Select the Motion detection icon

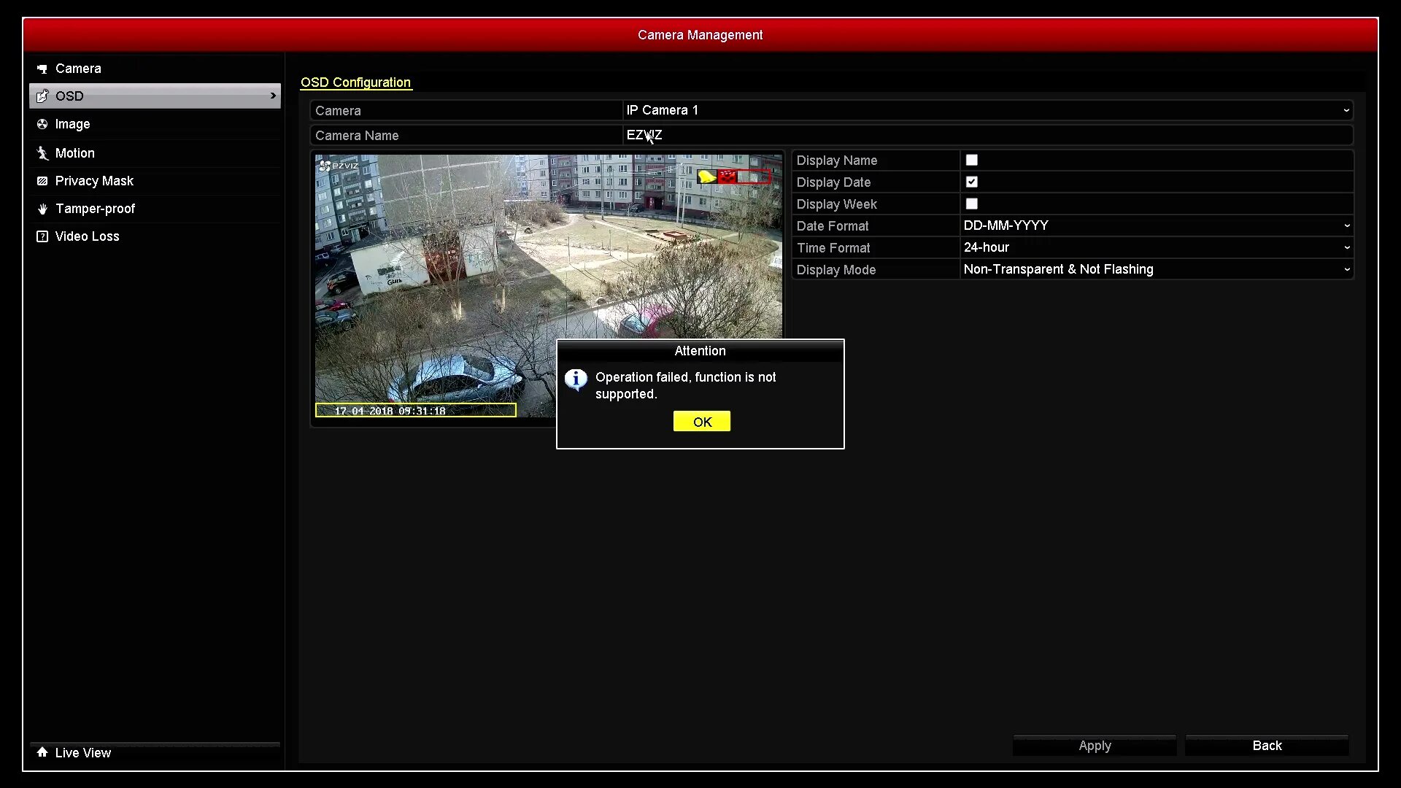click(x=42, y=152)
